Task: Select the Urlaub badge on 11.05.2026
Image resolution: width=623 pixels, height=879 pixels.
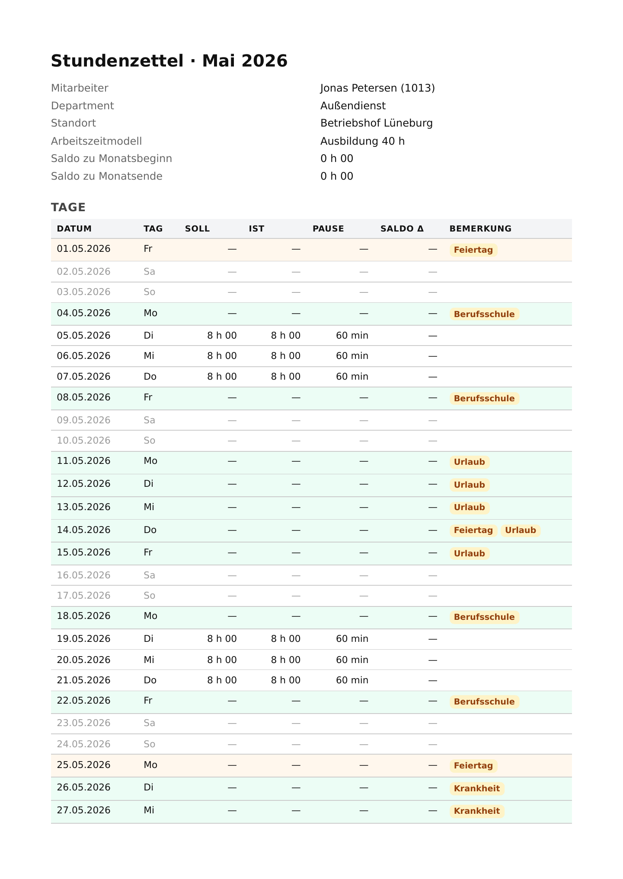Action: click(x=470, y=462)
